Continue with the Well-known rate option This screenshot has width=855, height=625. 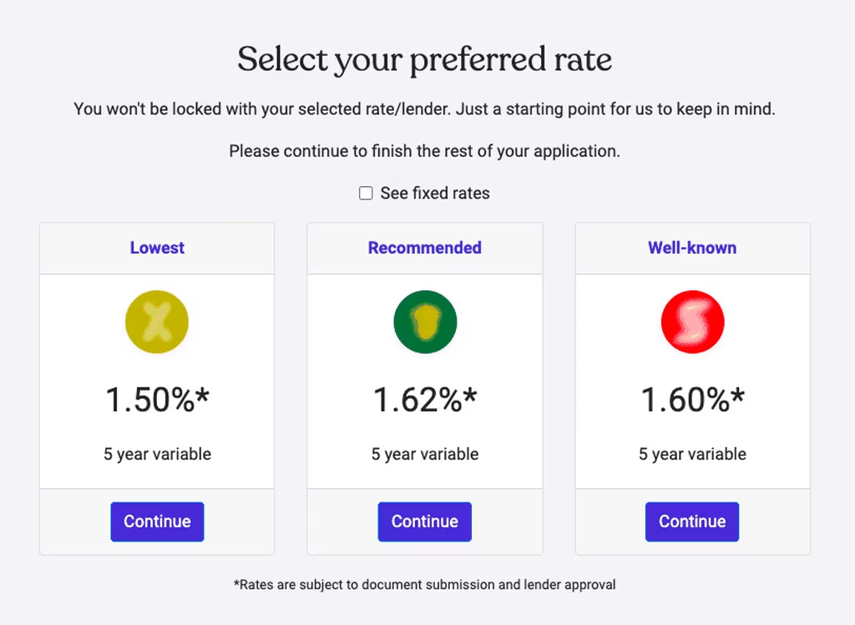click(692, 522)
